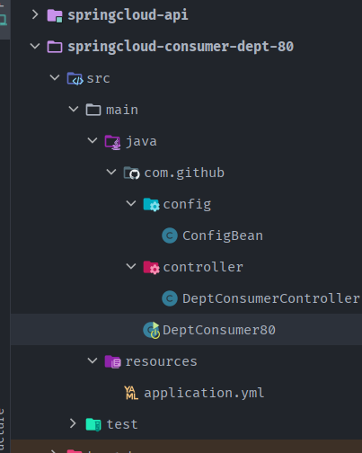362x453 pixels.
Task: Click the config package gear folder icon
Action: pos(151,205)
